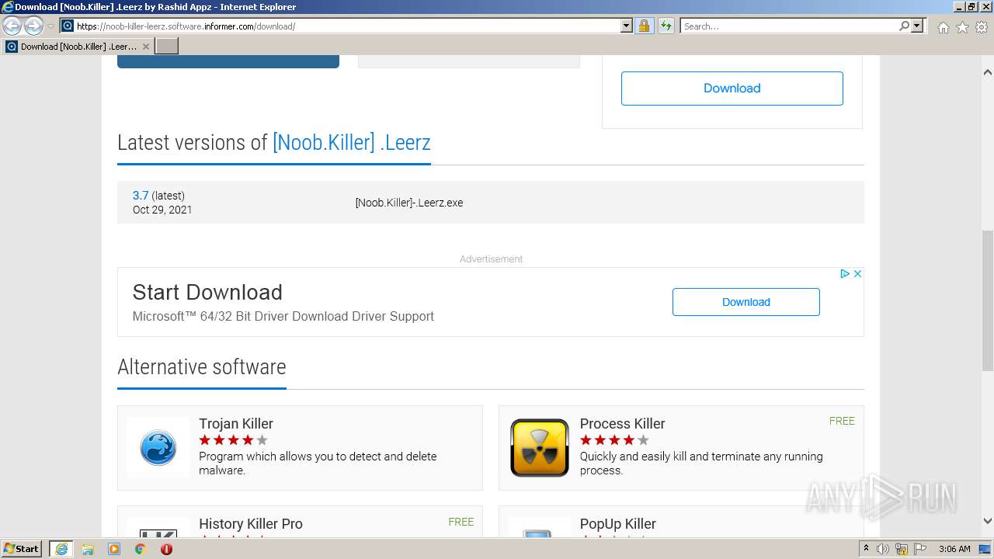Show hidden tray icons arrow
Screen dimensions: 994x559
pyautogui.click(x=867, y=549)
